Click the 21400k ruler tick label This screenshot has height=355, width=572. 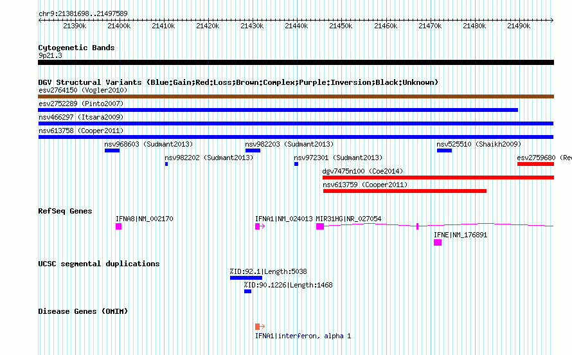119,26
